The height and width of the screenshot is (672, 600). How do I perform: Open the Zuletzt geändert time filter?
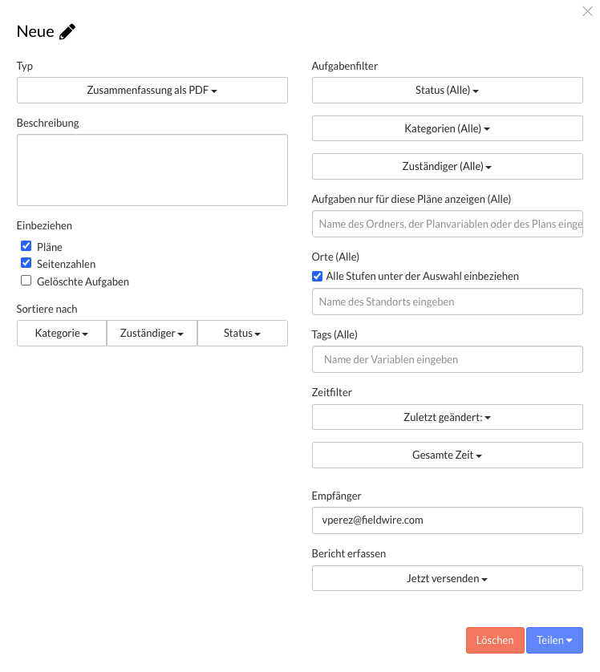pyautogui.click(x=447, y=417)
